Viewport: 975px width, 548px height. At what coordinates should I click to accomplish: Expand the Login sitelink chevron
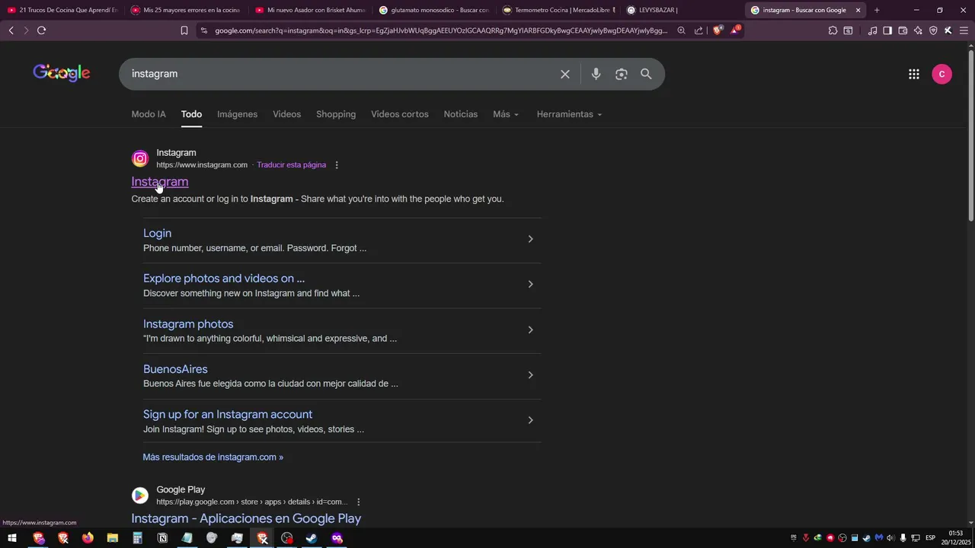[x=531, y=239]
